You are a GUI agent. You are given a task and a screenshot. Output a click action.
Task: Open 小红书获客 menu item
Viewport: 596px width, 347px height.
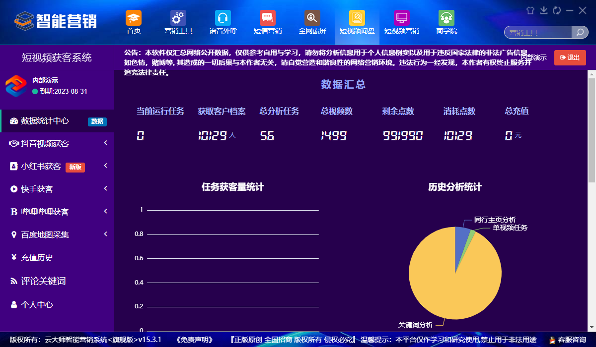click(57, 167)
